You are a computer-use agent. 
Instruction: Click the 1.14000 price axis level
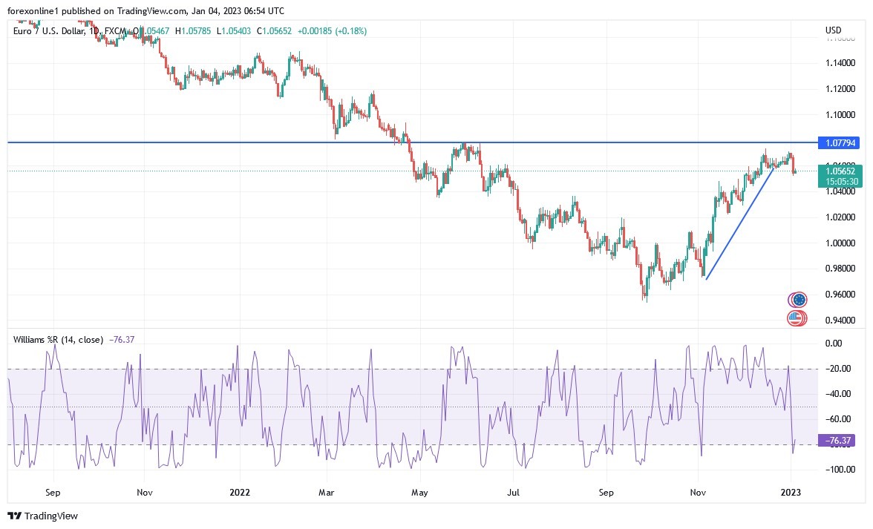click(840, 63)
